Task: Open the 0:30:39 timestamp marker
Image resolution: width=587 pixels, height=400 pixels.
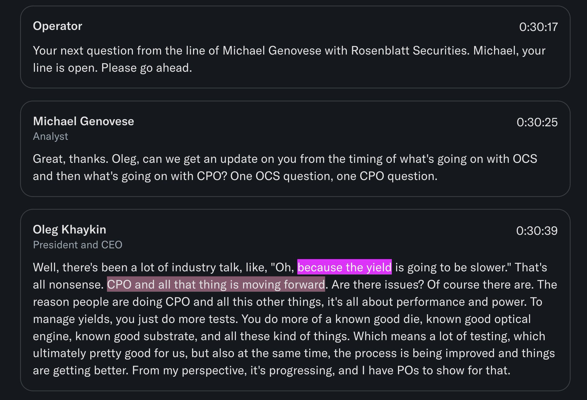Action: (x=537, y=231)
